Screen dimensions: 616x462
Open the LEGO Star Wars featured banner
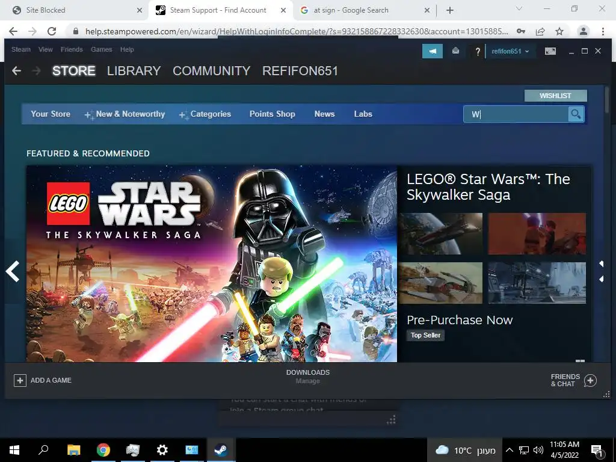tap(212, 263)
